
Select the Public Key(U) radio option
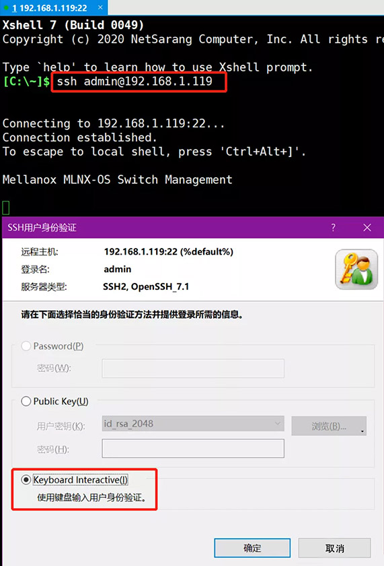coord(26,402)
